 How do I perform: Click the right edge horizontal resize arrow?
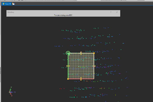click(94, 66)
